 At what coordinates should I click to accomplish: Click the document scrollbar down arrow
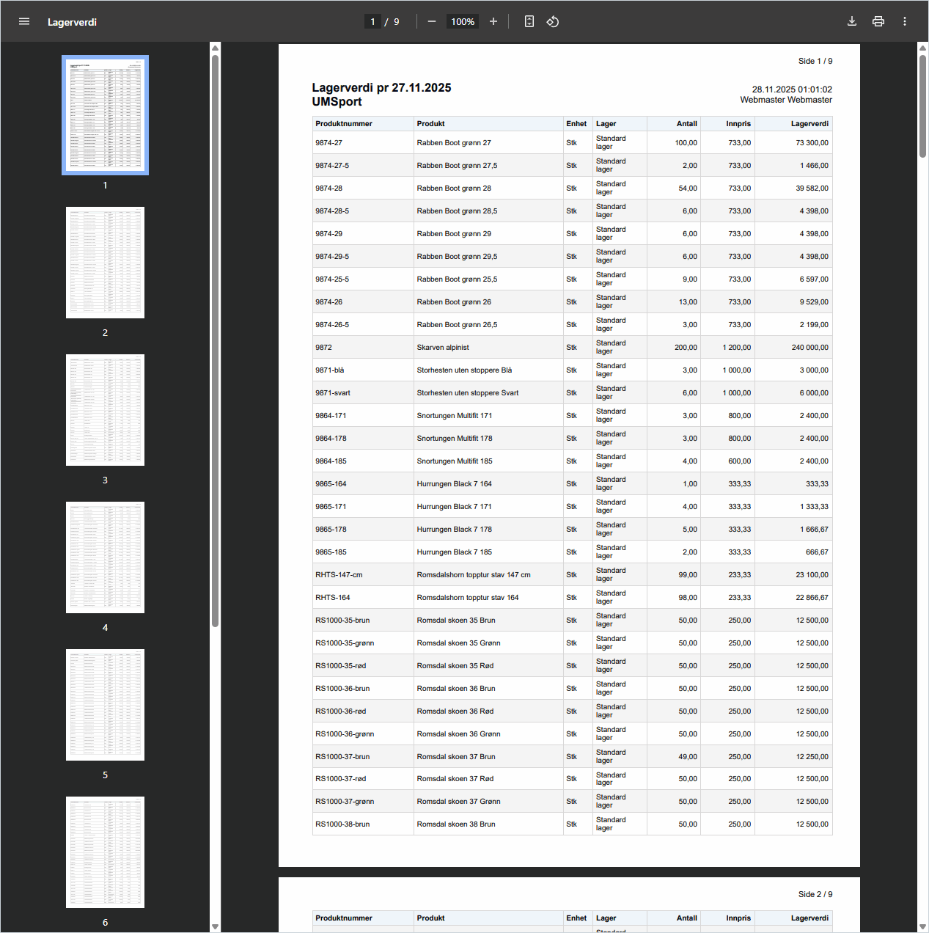[922, 926]
